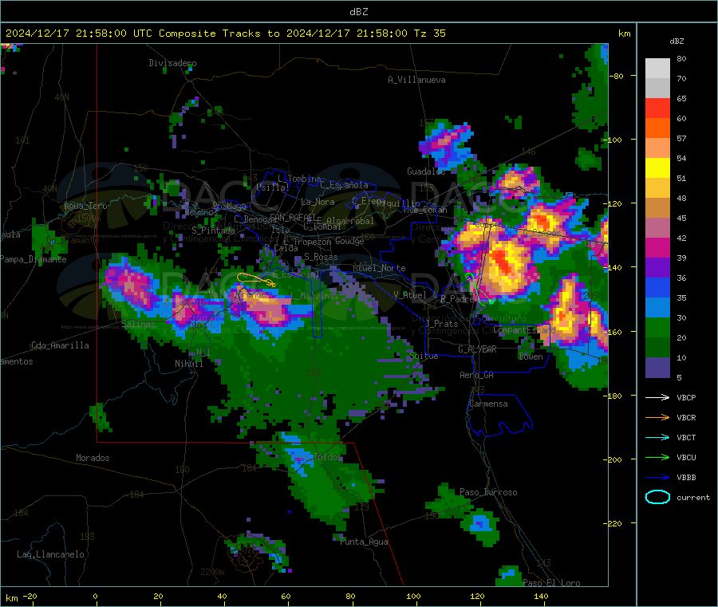This screenshot has width=718, height=607.
Task: Click the Morados location label
Action: (93, 458)
